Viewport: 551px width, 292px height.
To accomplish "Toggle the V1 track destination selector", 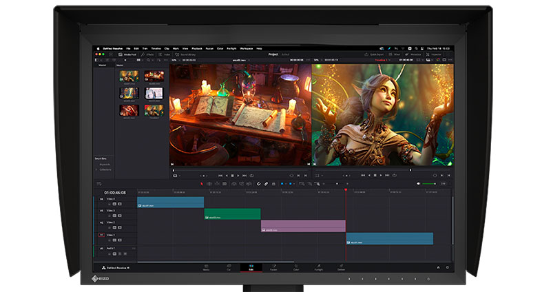I will click(x=102, y=235).
